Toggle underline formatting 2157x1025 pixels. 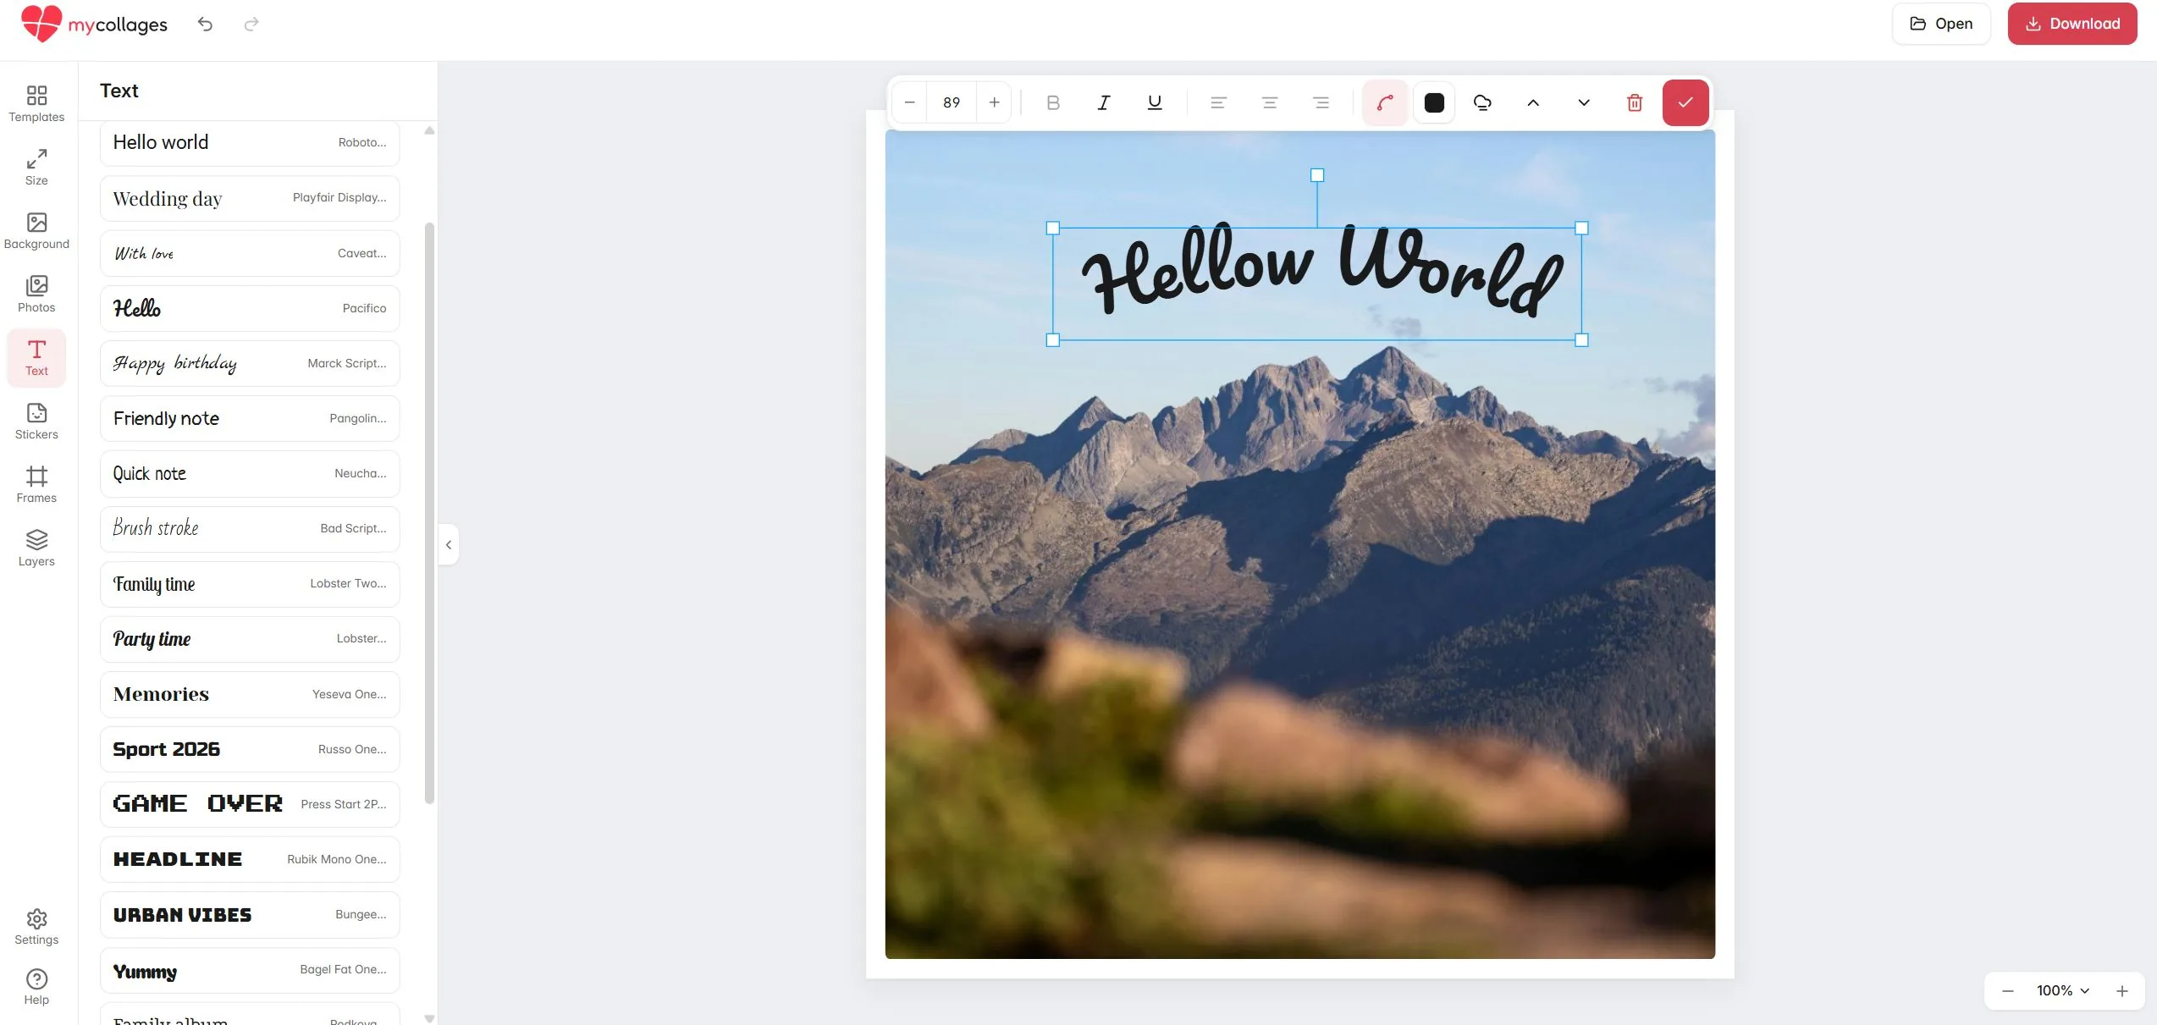[x=1155, y=102]
